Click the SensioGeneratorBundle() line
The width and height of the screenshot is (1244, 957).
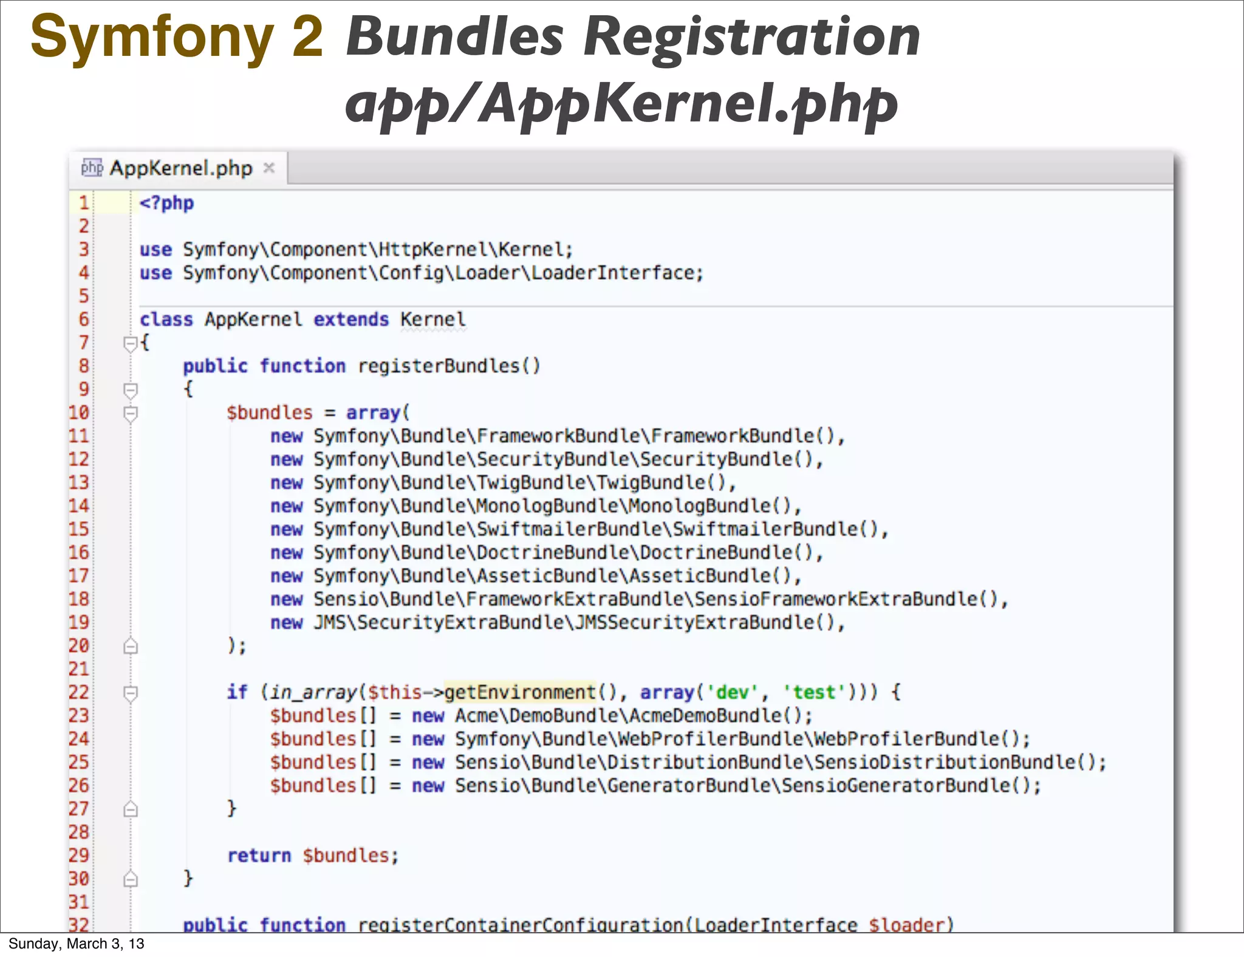click(655, 786)
